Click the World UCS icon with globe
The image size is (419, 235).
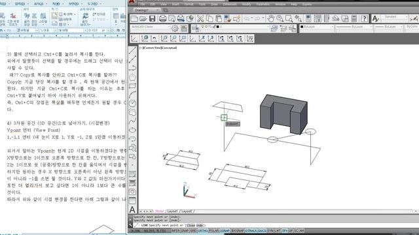coord(145,39)
